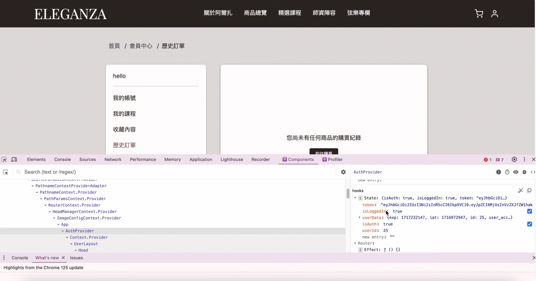
Task: Click the parse hook names wand icon
Action: 520,191
